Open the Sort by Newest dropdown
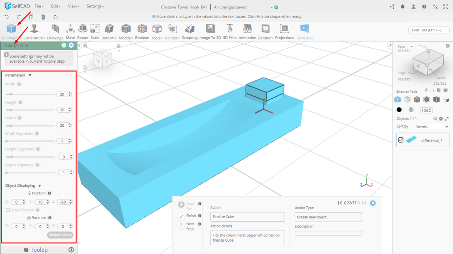The image size is (453, 254). [432, 126]
